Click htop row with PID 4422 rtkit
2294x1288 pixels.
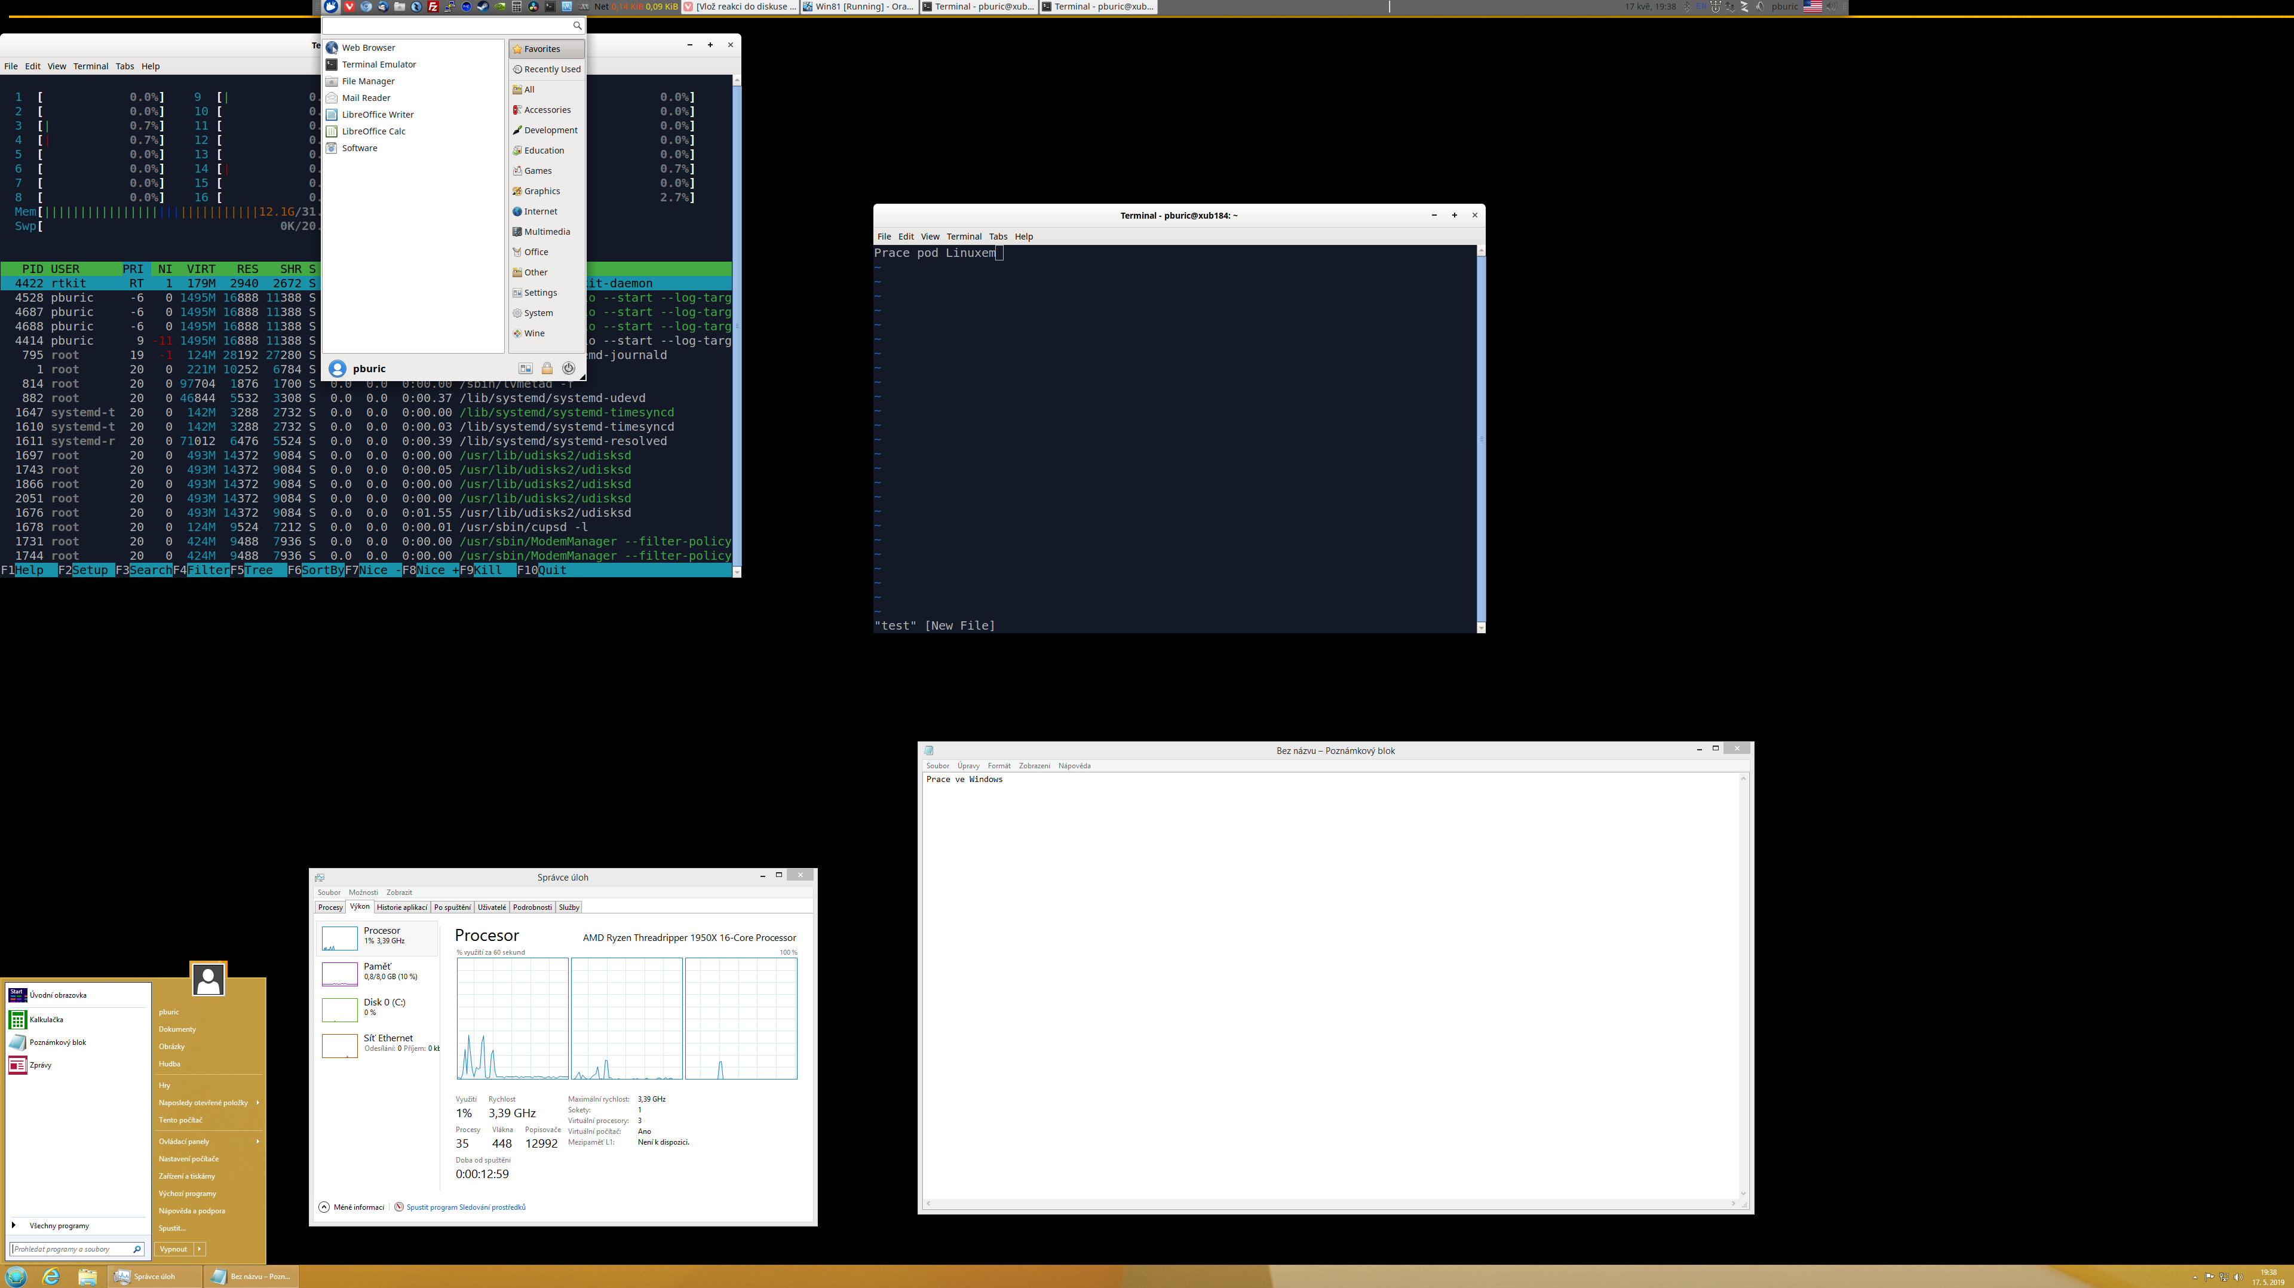(x=366, y=283)
